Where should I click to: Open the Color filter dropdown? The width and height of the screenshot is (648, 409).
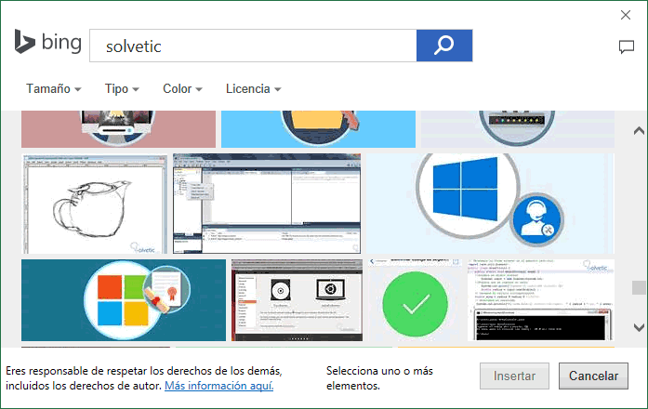pyautogui.click(x=182, y=89)
